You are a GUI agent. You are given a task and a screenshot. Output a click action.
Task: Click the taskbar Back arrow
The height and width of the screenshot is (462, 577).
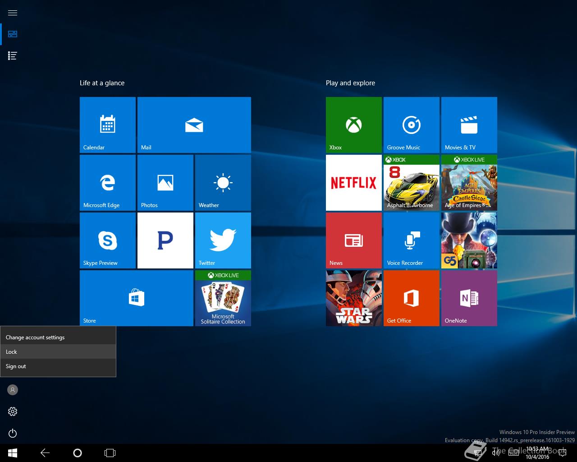click(45, 453)
